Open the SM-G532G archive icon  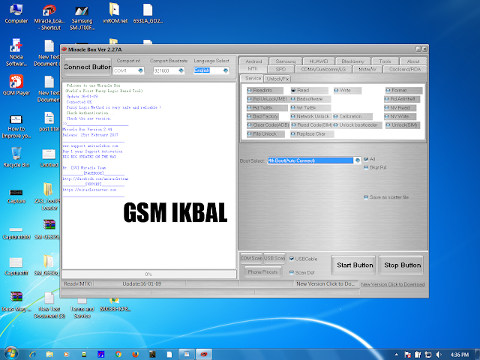(48, 229)
